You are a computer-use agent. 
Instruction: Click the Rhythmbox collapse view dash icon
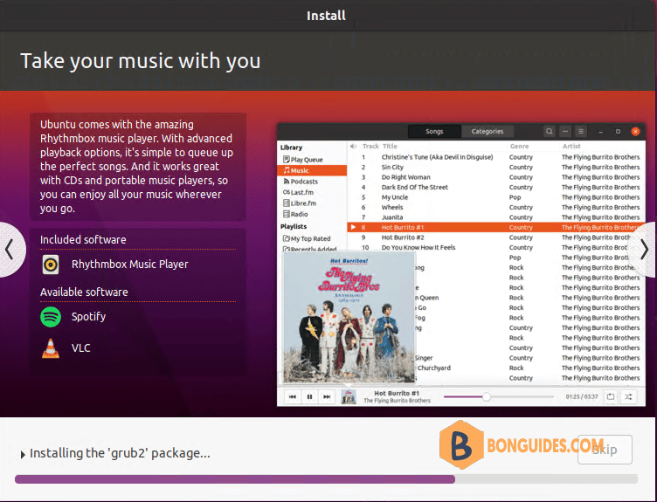point(564,132)
